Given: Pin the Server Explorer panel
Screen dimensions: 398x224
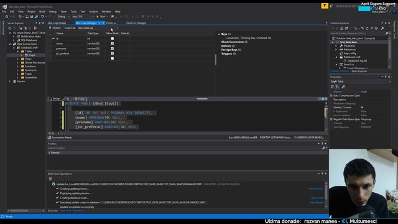Looking at the screenshot, I should pos(40,23).
